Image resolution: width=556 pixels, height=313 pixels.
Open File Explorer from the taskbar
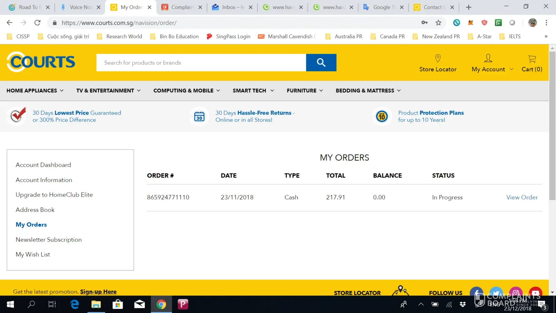pyautogui.click(x=96, y=304)
